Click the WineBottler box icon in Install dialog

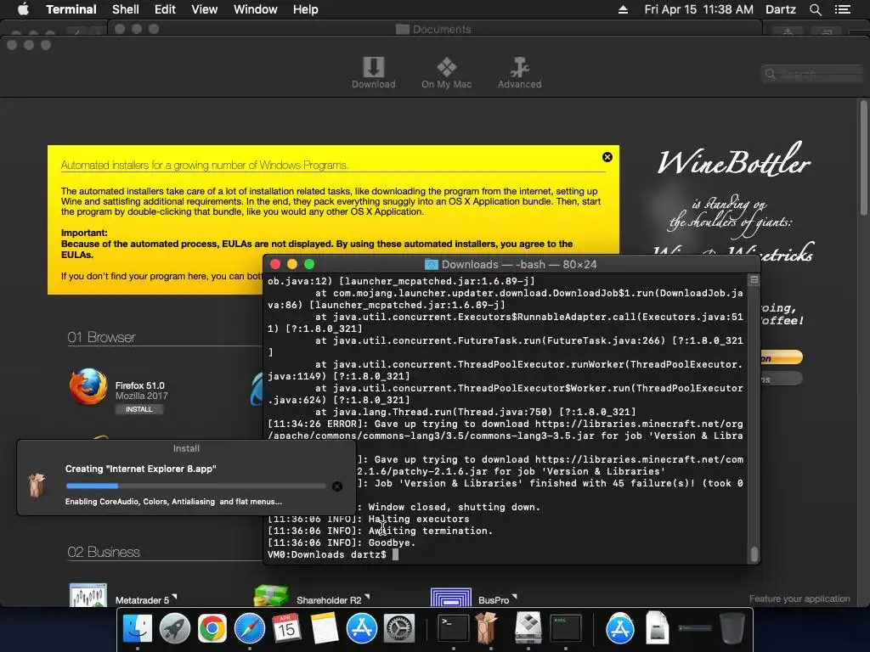37,486
